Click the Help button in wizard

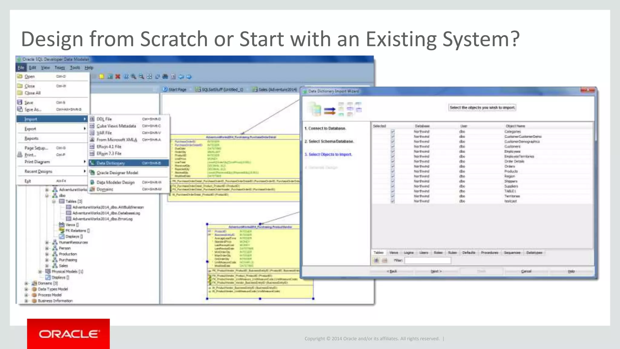click(571, 271)
